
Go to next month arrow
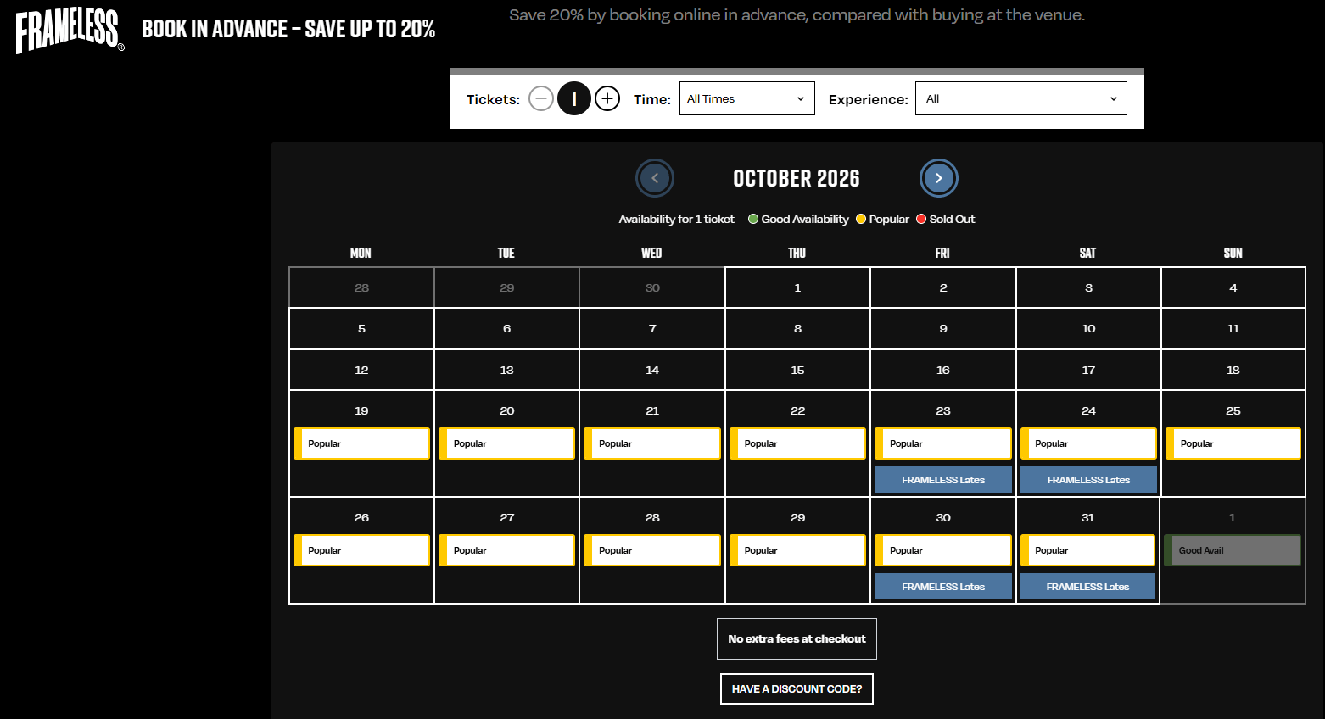(939, 178)
